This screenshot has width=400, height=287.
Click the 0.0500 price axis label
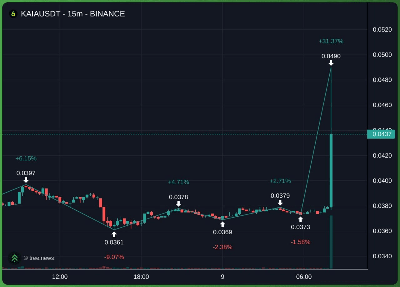382,55
